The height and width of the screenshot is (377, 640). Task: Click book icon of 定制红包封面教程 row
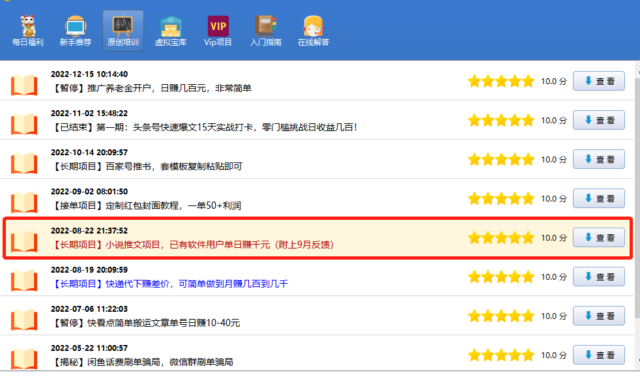[x=24, y=203]
